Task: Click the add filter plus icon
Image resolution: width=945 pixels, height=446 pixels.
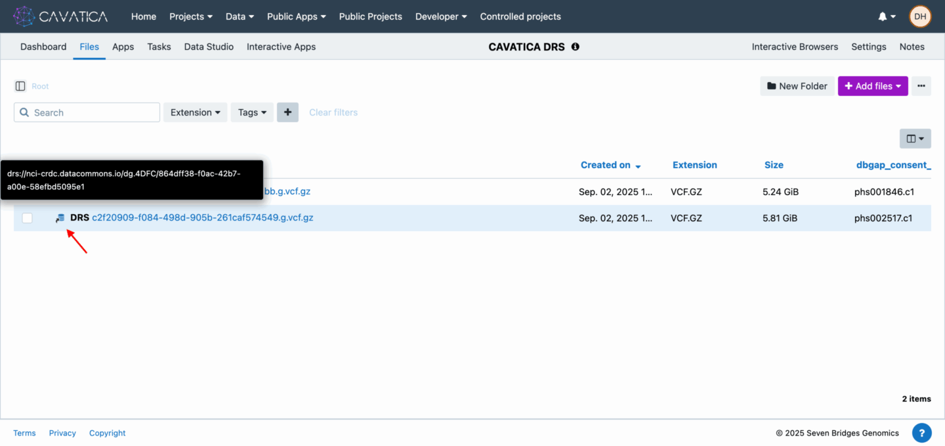Action: point(287,112)
